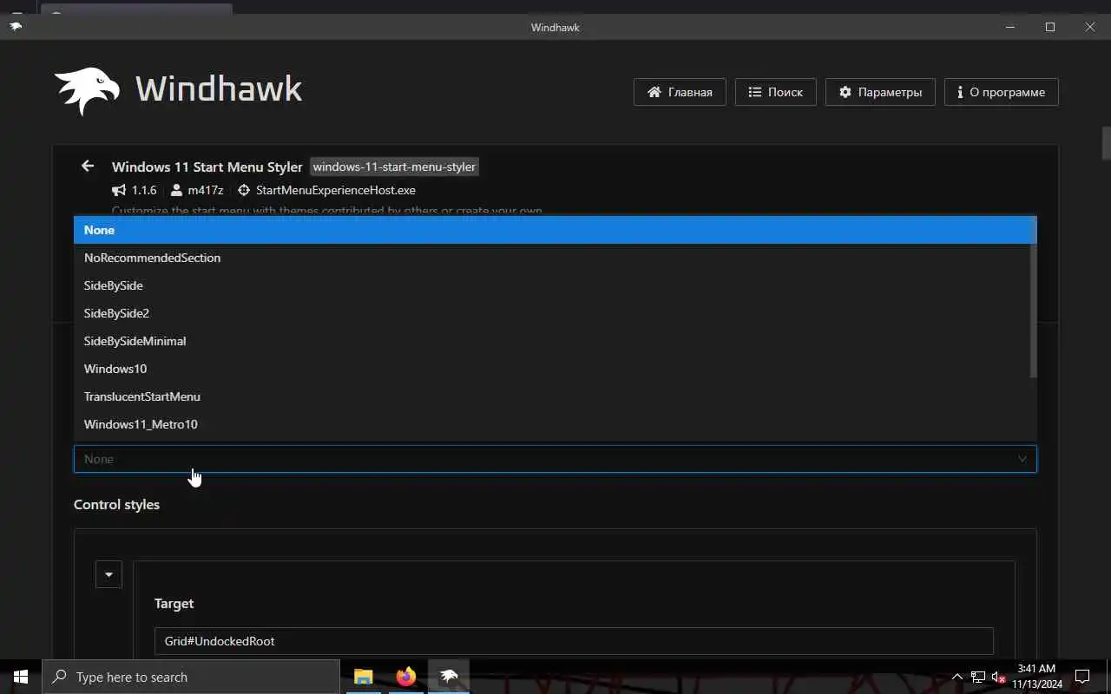Image resolution: width=1111 pixels, height=694 pixels.
Task: Click the Windhawk taskbar icon
Action: pos(449,677)
